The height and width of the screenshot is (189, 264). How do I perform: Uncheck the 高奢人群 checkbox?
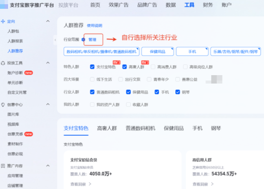[x=125, y=67]
